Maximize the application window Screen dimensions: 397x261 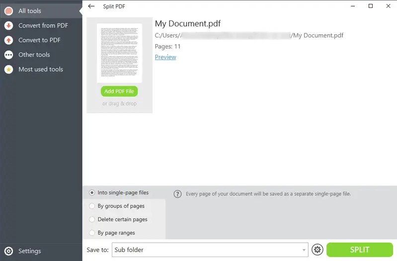370,6
